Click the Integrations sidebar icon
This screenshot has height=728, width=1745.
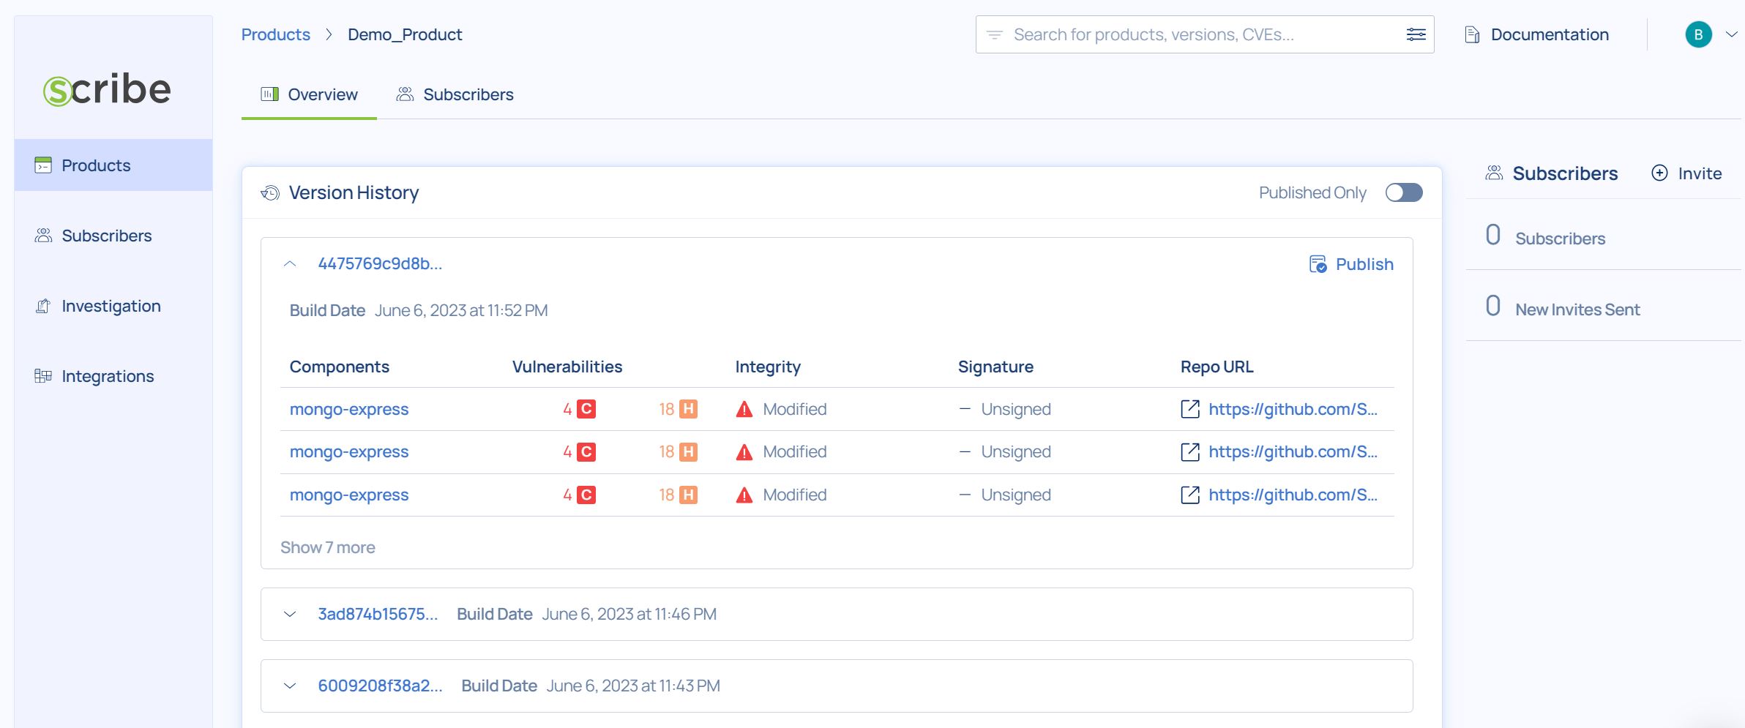43,376
